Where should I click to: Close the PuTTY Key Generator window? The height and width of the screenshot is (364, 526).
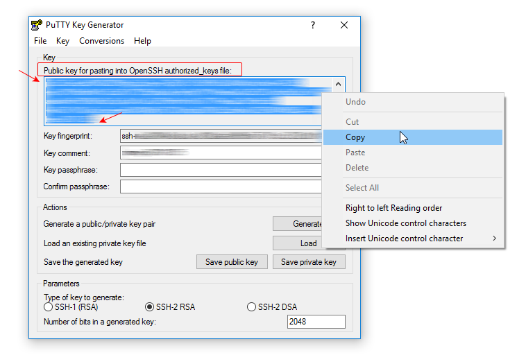344,26
